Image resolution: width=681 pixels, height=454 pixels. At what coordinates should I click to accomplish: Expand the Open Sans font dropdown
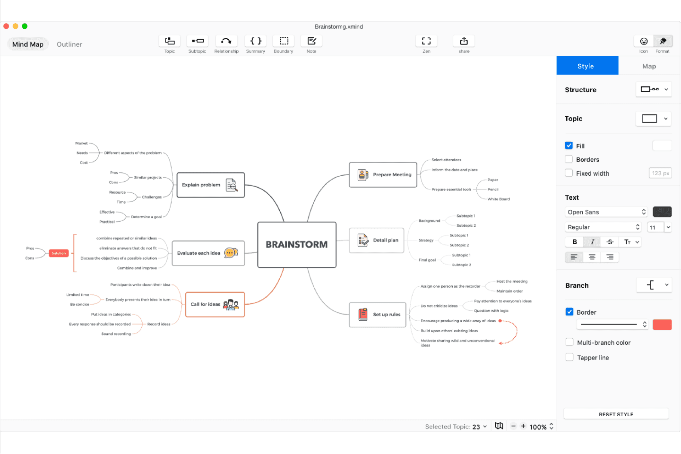pos(606,212)
